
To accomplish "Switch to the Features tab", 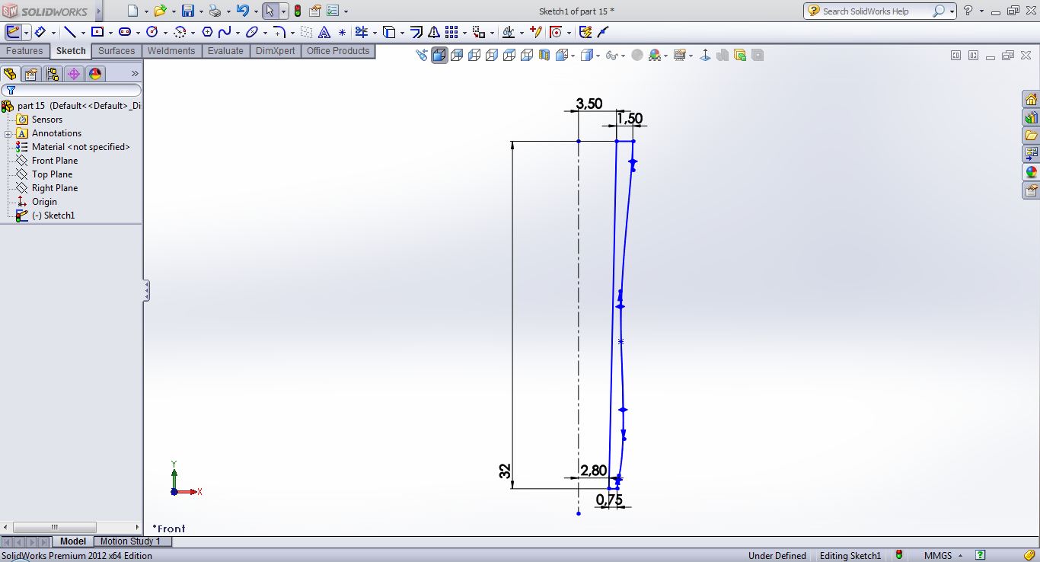I will (24, 51).
